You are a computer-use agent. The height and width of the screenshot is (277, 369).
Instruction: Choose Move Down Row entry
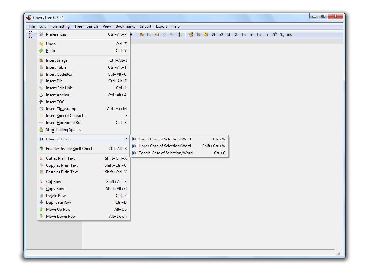[84, 216]
